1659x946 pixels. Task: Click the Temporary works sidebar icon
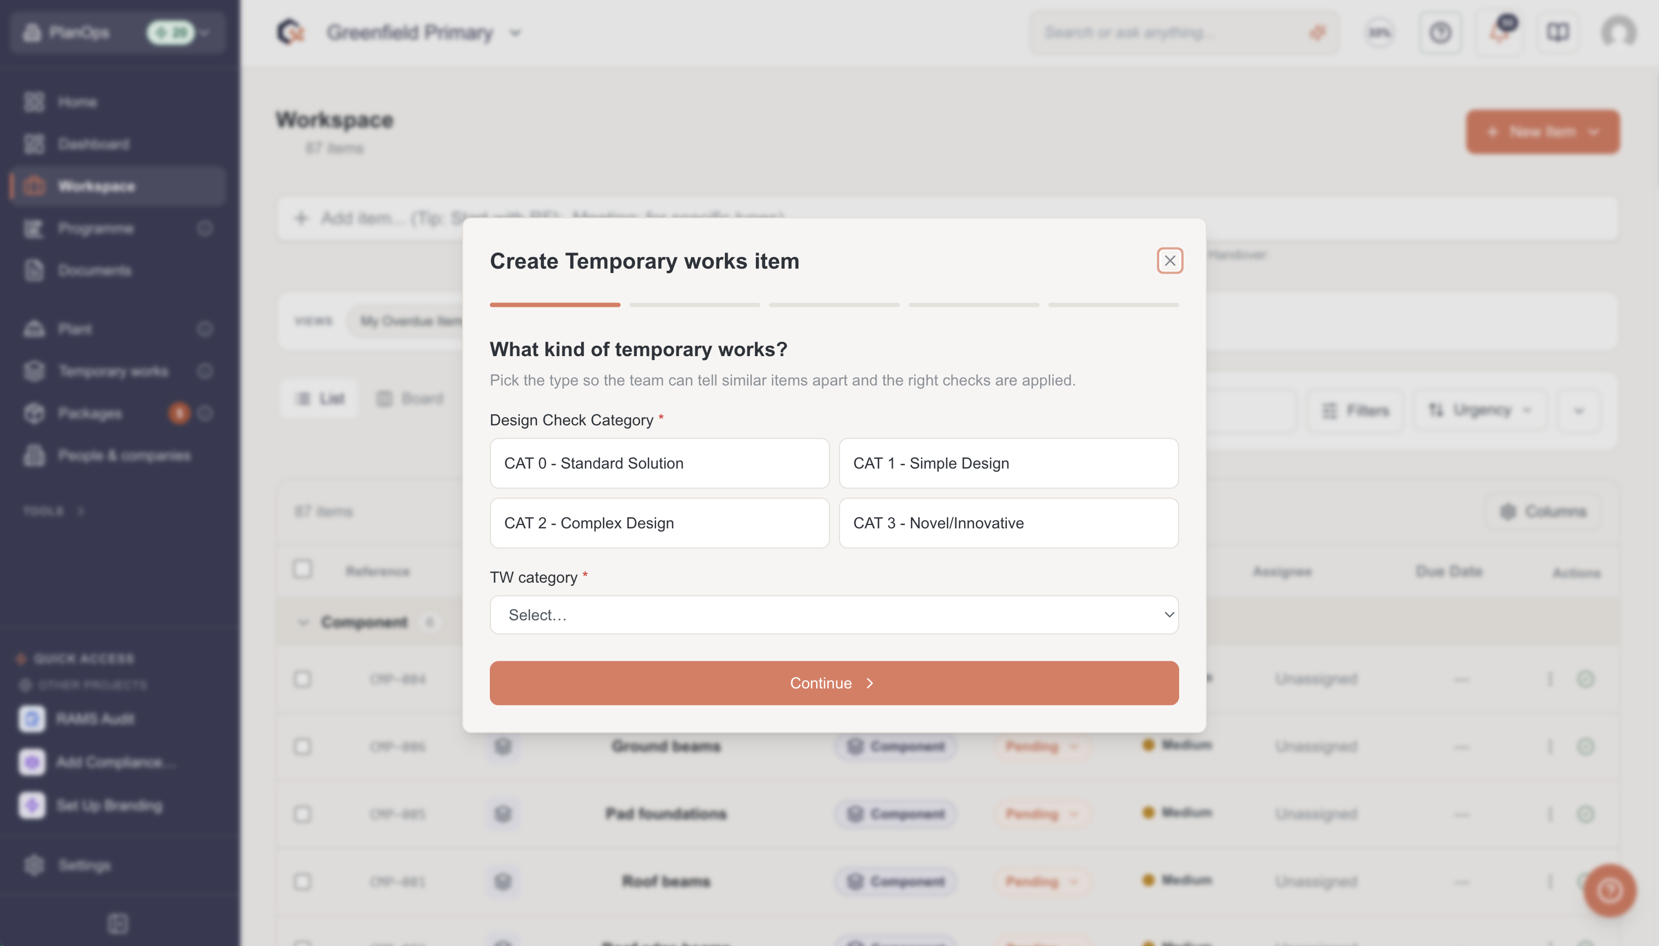(34, 371)
